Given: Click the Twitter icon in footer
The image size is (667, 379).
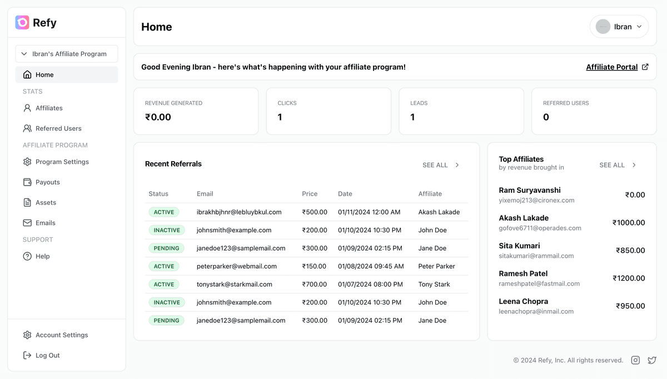Looking at the screenshot, I should (651, 360).
